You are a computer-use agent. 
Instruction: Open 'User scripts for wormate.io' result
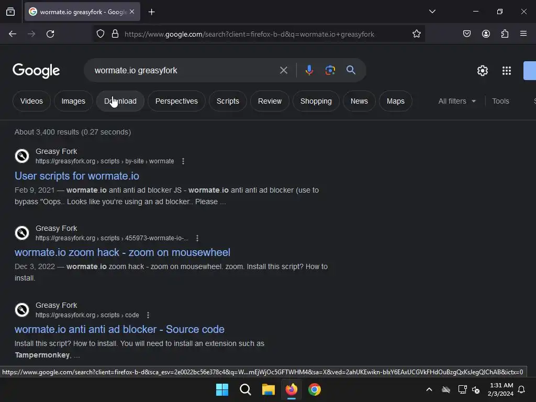coord(77,176)
